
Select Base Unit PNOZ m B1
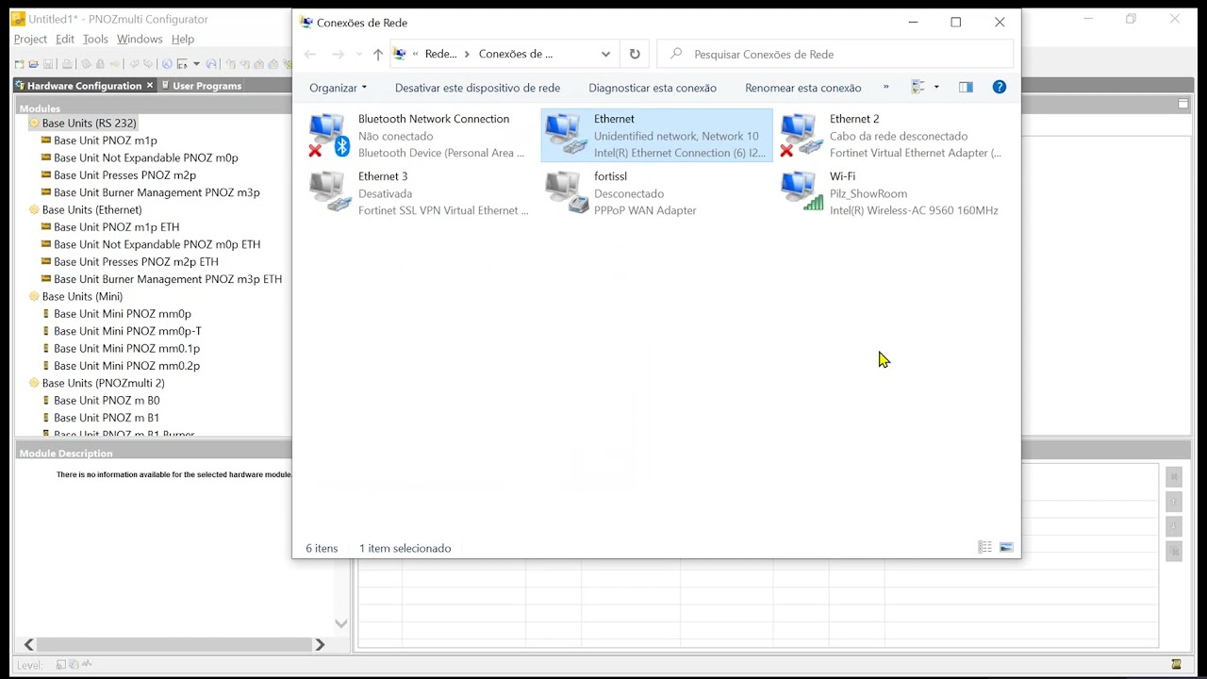coord(107,418)
